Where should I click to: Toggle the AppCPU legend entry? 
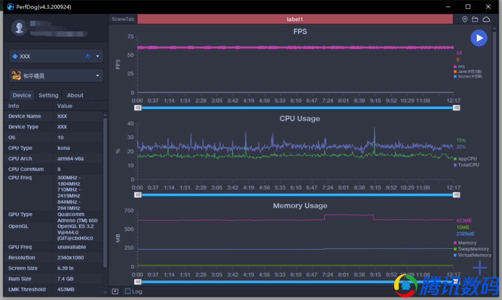tap(465, 159)
